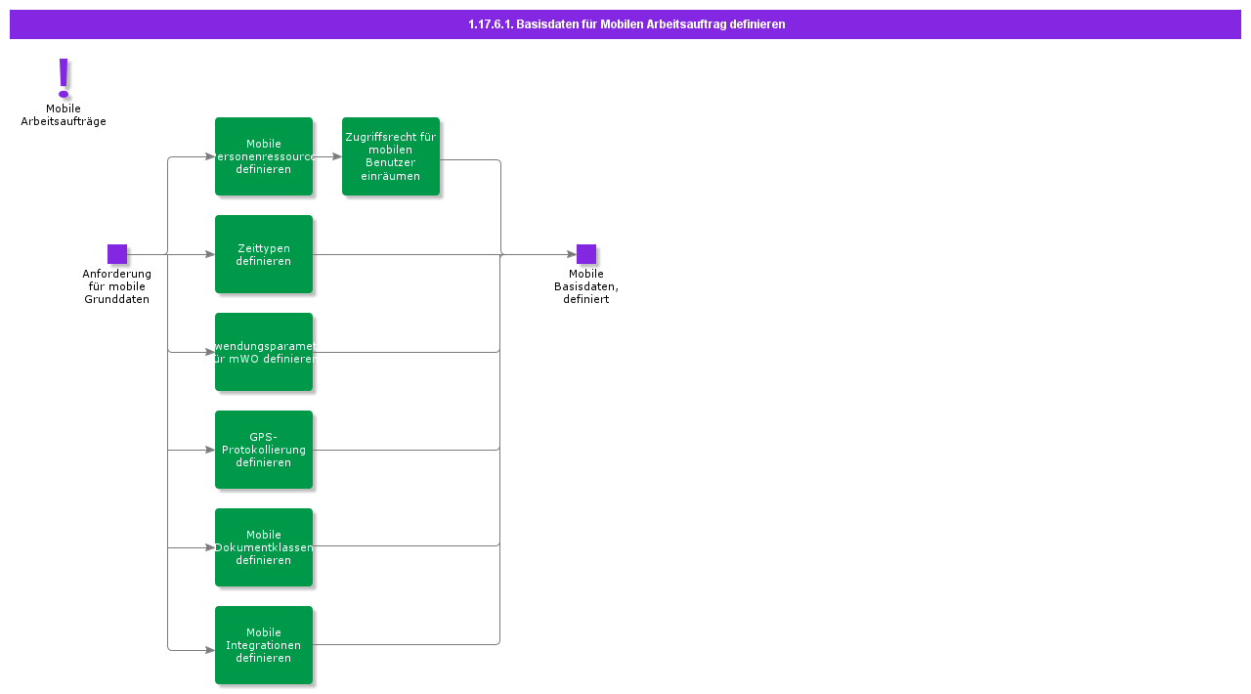Viewport: 1251px width, 694px height.
Task: Open 'GPS-Protokollierung definieren' process box
Action: tap(264, 450)
